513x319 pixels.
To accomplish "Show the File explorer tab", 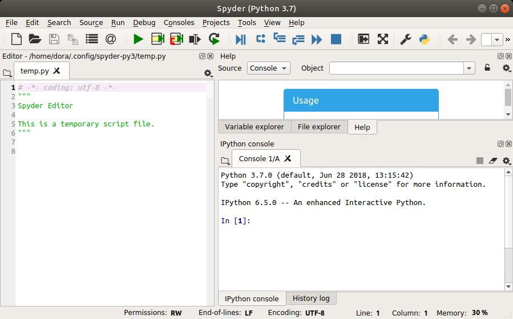I will [319, 127].
